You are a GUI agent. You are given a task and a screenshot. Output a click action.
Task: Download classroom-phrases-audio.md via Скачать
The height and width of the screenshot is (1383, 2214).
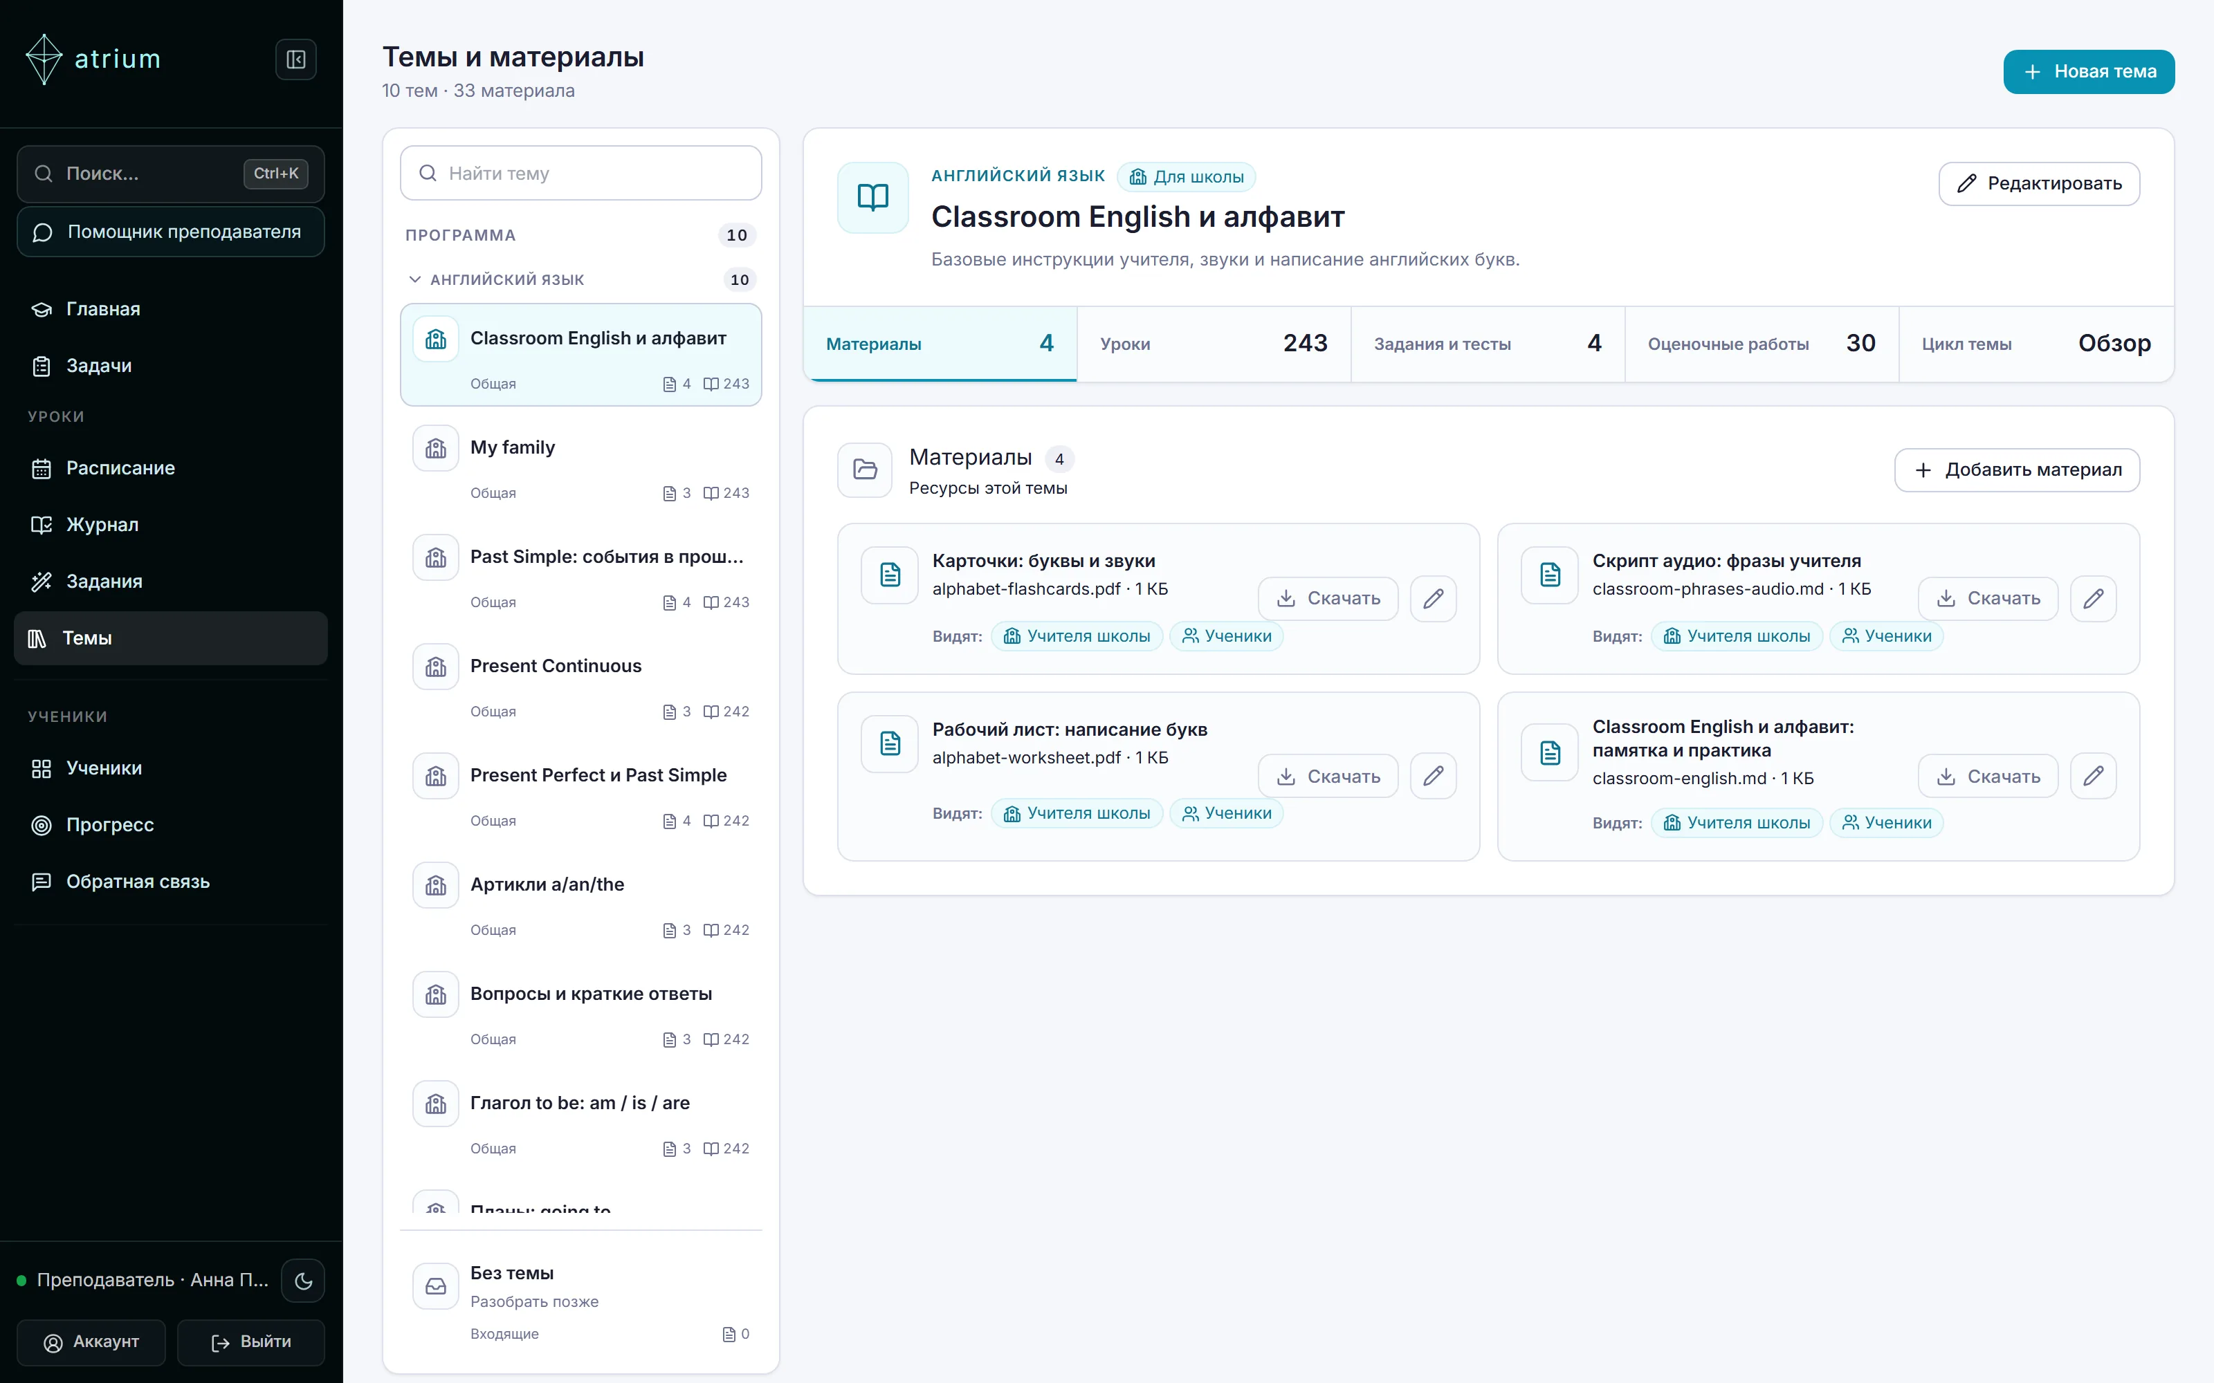coord(1987,598)
